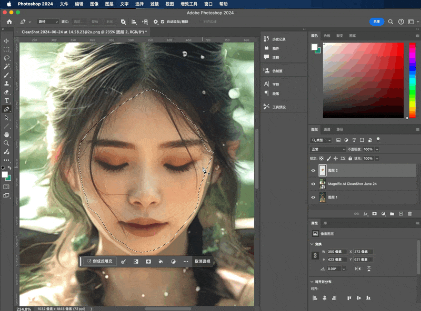The image size is (421, 311).
Task: Open pen options gear icon
Action: point(155,22)
